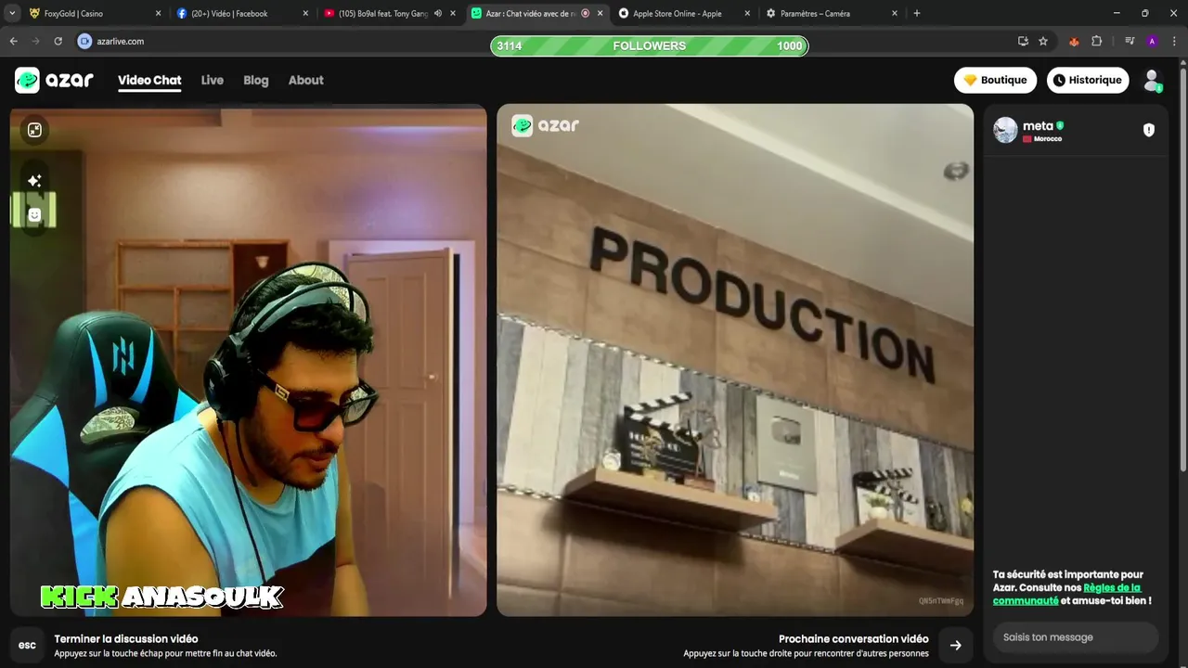Reload the page
The width and height of the screenshot is (1188, 668).
58,41
